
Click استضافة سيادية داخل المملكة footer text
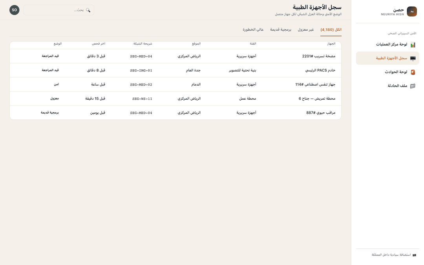(391, 255)
